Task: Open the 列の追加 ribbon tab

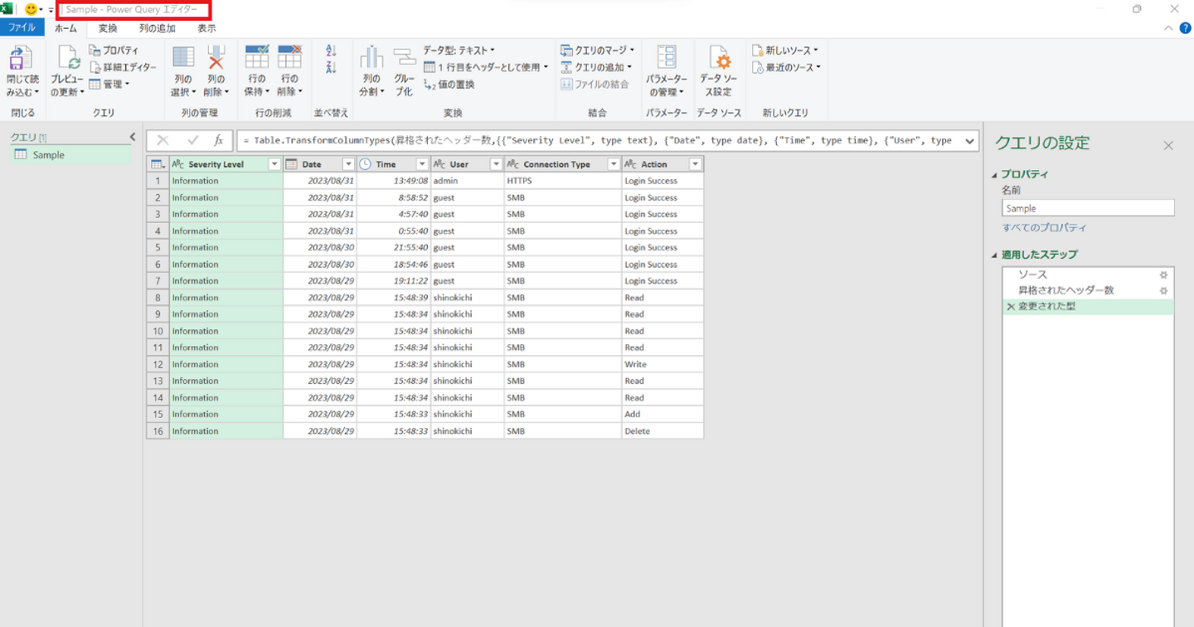Action: [x=157, y=28]
